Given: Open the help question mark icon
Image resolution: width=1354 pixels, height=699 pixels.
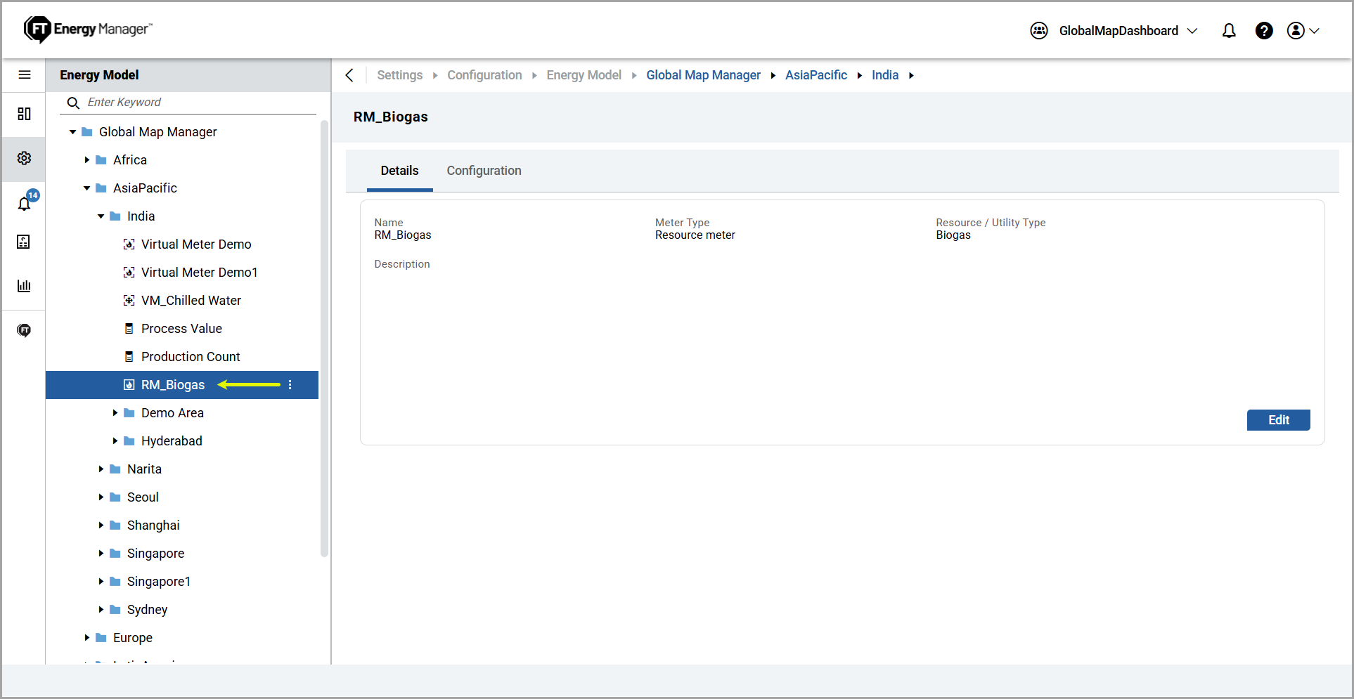Looking at the screenshot, I should pyautogui.click(x=1264, y=31).
